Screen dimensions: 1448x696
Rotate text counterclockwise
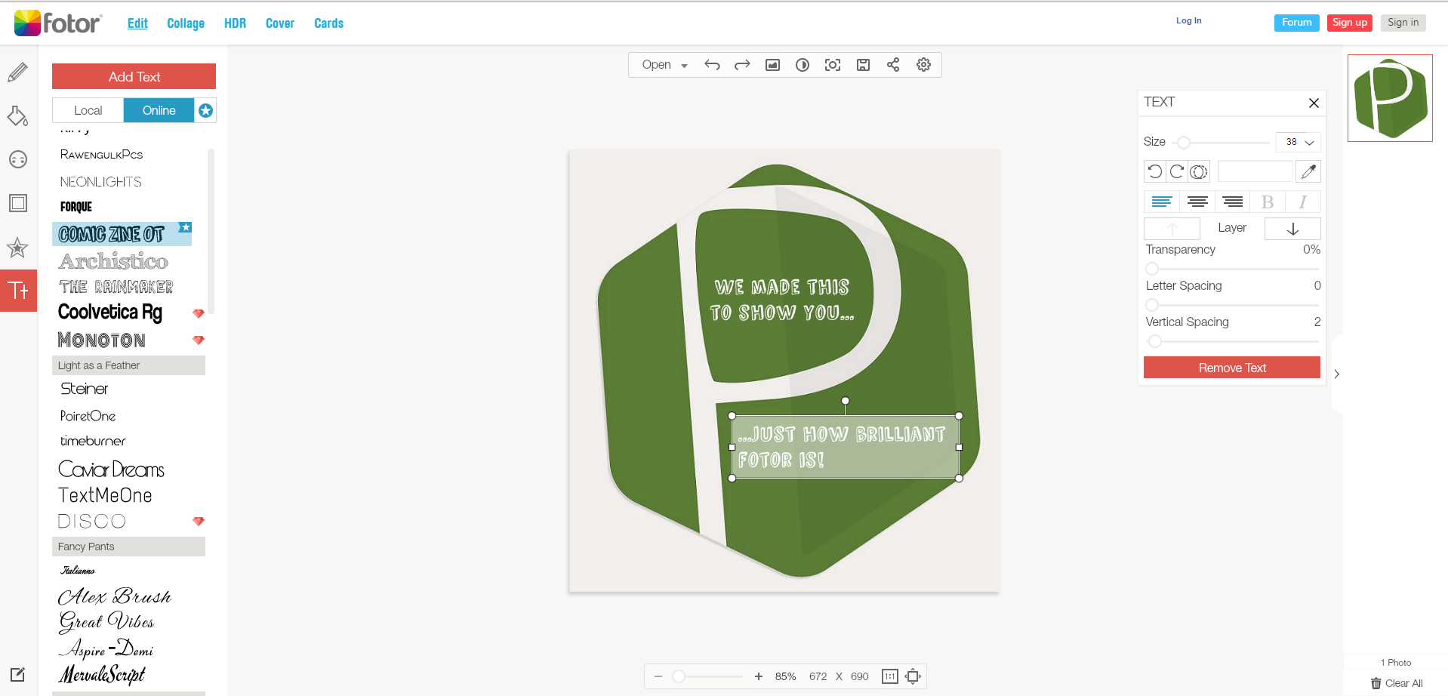[1155, 172]
